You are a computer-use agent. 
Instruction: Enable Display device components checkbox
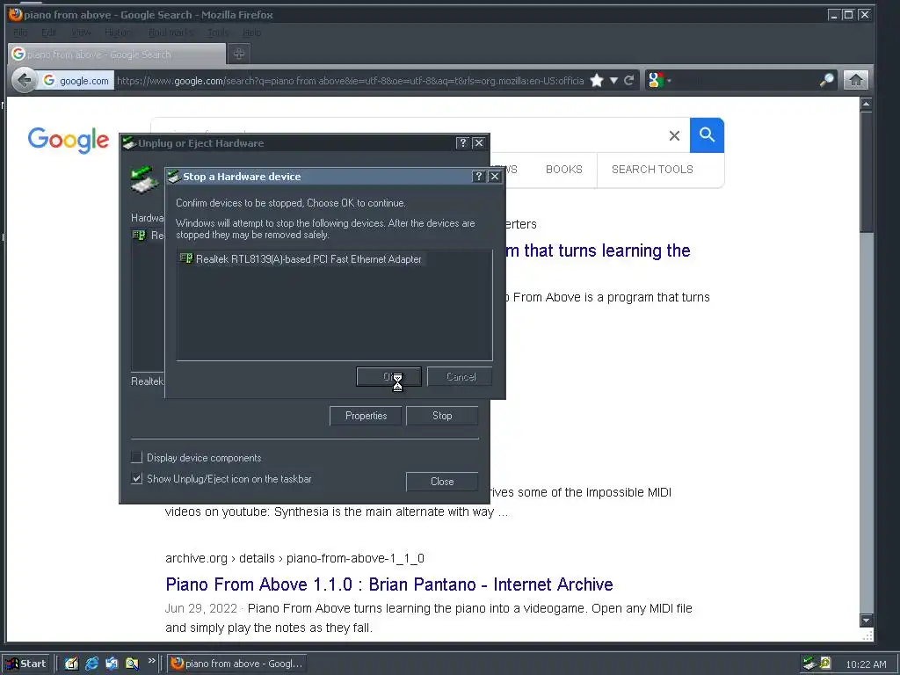[136, 457]
